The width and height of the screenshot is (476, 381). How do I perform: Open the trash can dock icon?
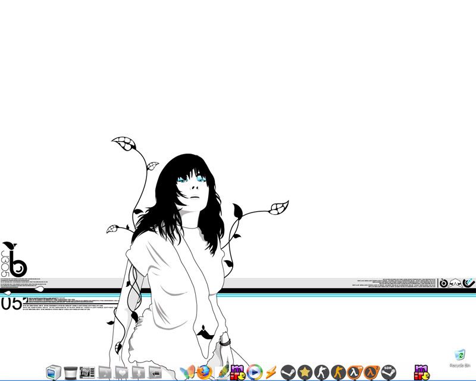tap(70, 373)
